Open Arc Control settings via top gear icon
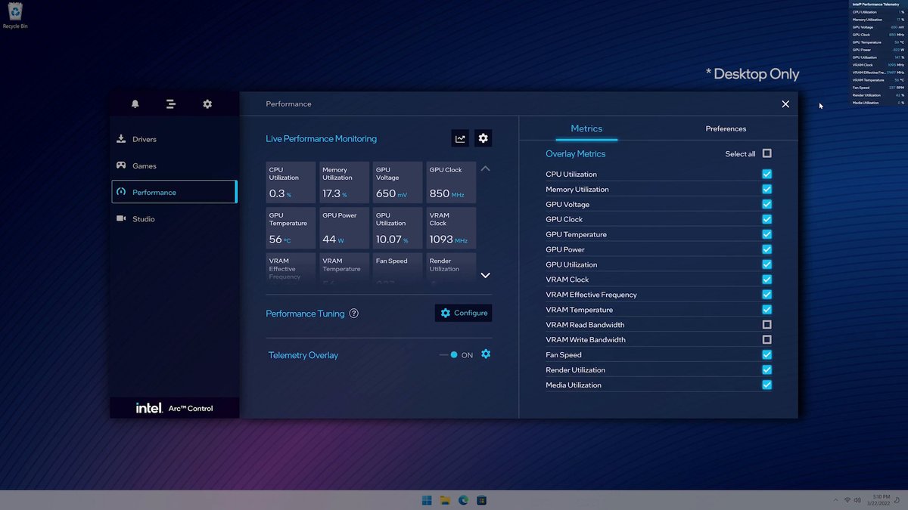 click(x=207, y=104)
